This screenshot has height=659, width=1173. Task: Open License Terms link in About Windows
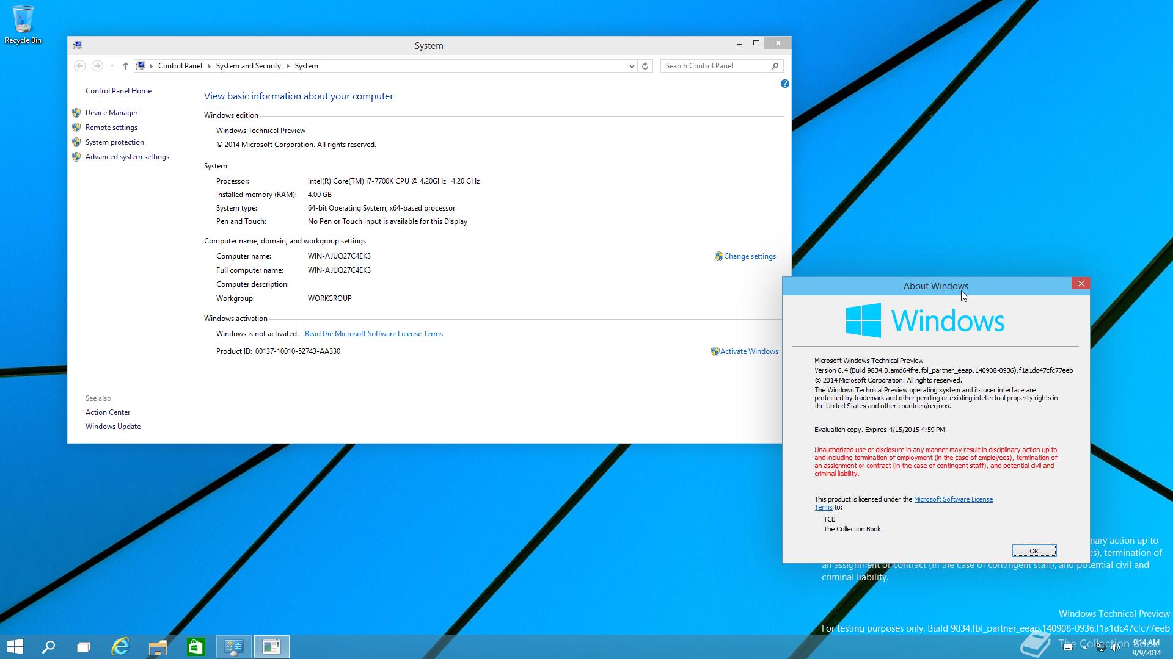953,499
